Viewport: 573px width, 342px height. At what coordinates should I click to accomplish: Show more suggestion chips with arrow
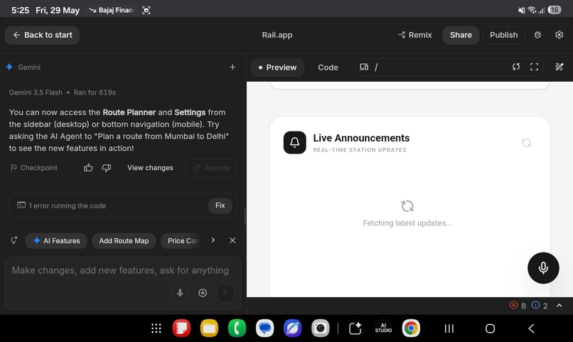click(213, 240)
